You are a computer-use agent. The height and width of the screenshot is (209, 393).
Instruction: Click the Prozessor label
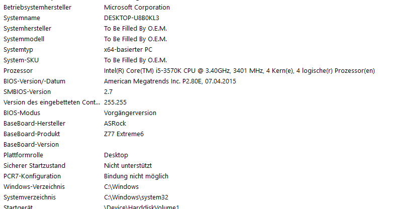pyautogui.click(x=18, y=71)
